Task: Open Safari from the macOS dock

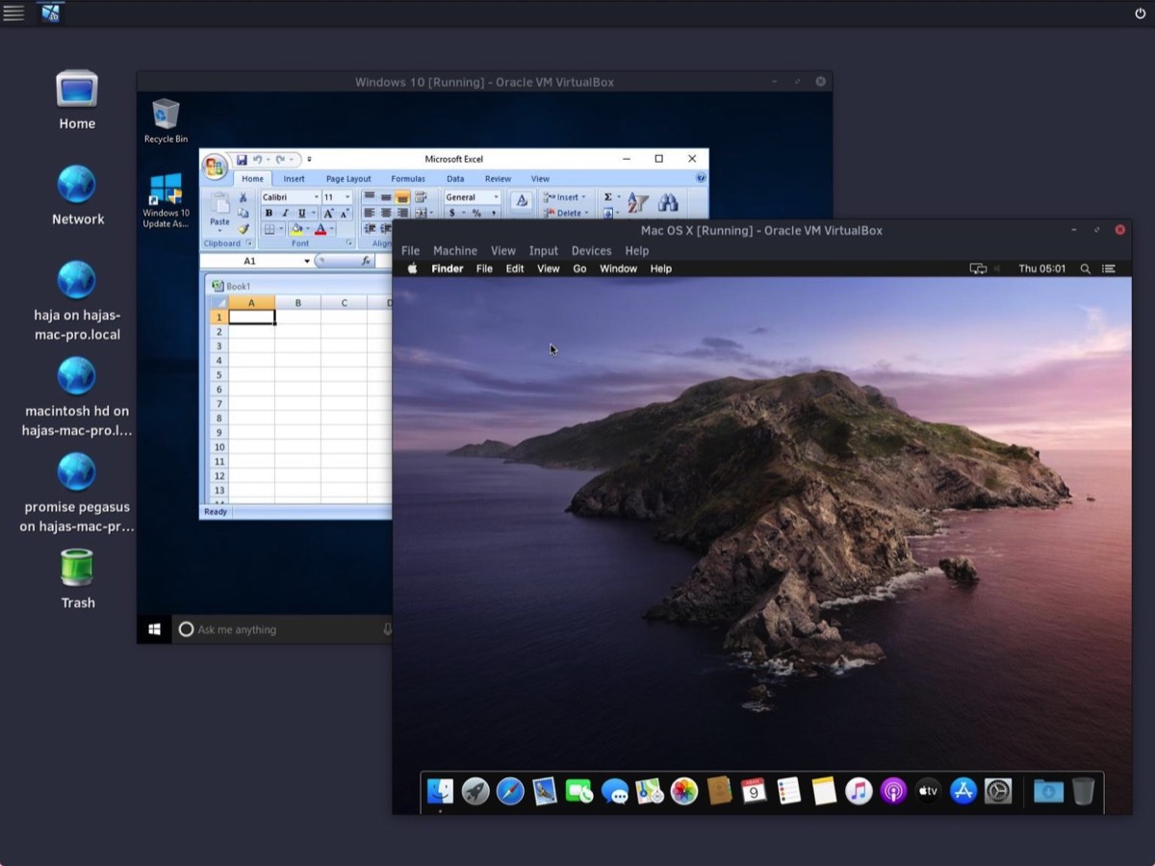Action: 510,791
